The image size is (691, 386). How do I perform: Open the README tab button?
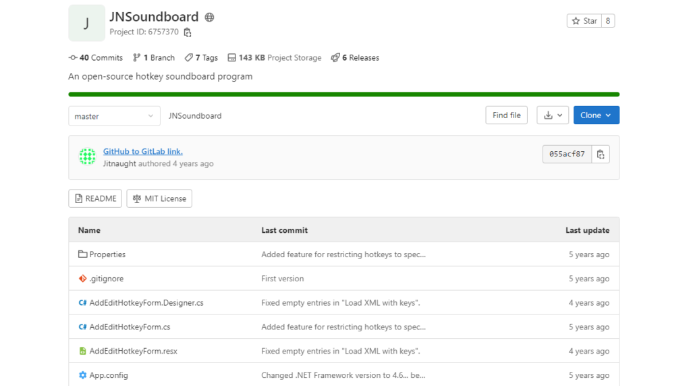coord(95,198)
